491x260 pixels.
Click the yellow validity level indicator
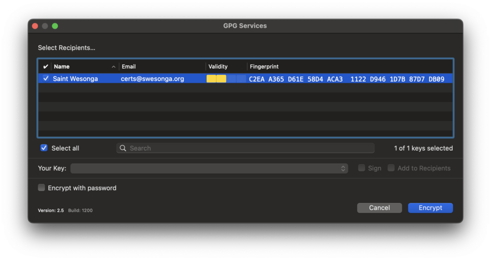[216, 79]
